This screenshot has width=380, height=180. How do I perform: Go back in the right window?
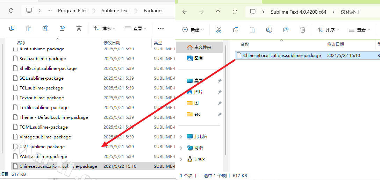pyautogui.click(x=185, y=12)
